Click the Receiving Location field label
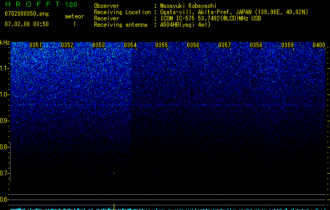 pos(122,12)
